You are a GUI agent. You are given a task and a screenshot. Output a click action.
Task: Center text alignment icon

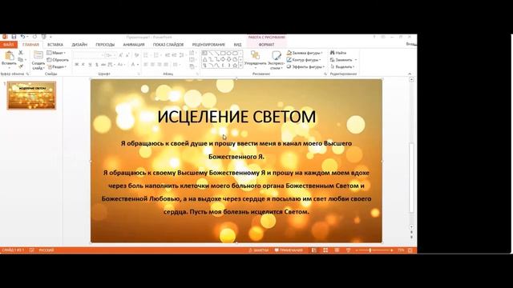(x=153, y=65)
